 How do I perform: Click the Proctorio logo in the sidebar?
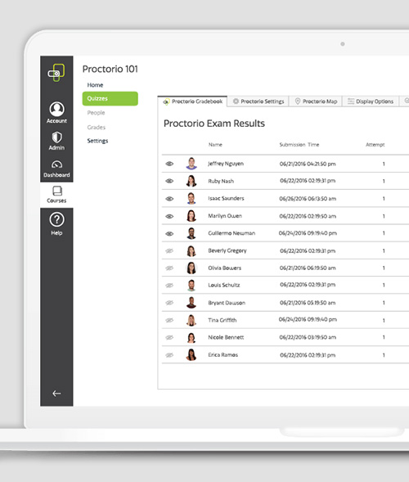pyautogui.click(x=56, y=73)
